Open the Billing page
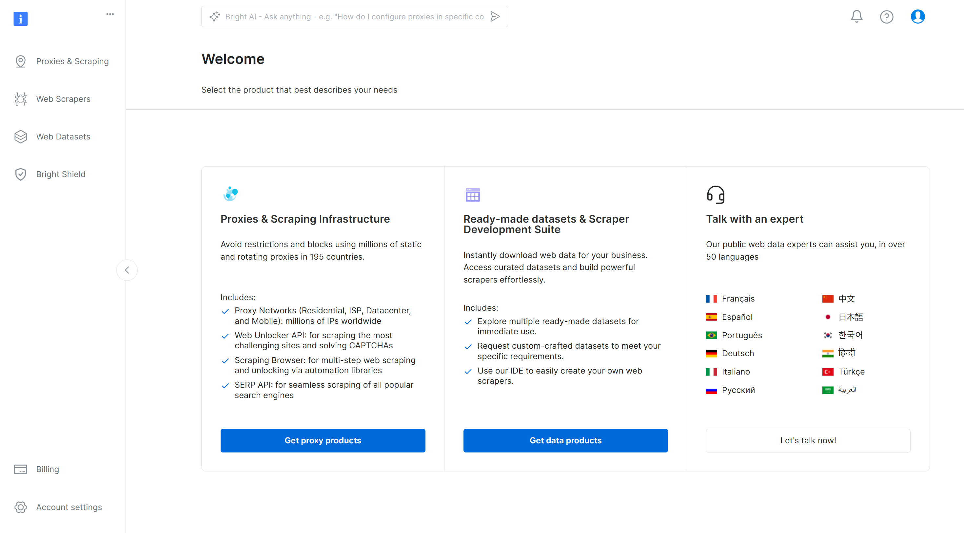The image size is (964, 533). coord(48,469)
